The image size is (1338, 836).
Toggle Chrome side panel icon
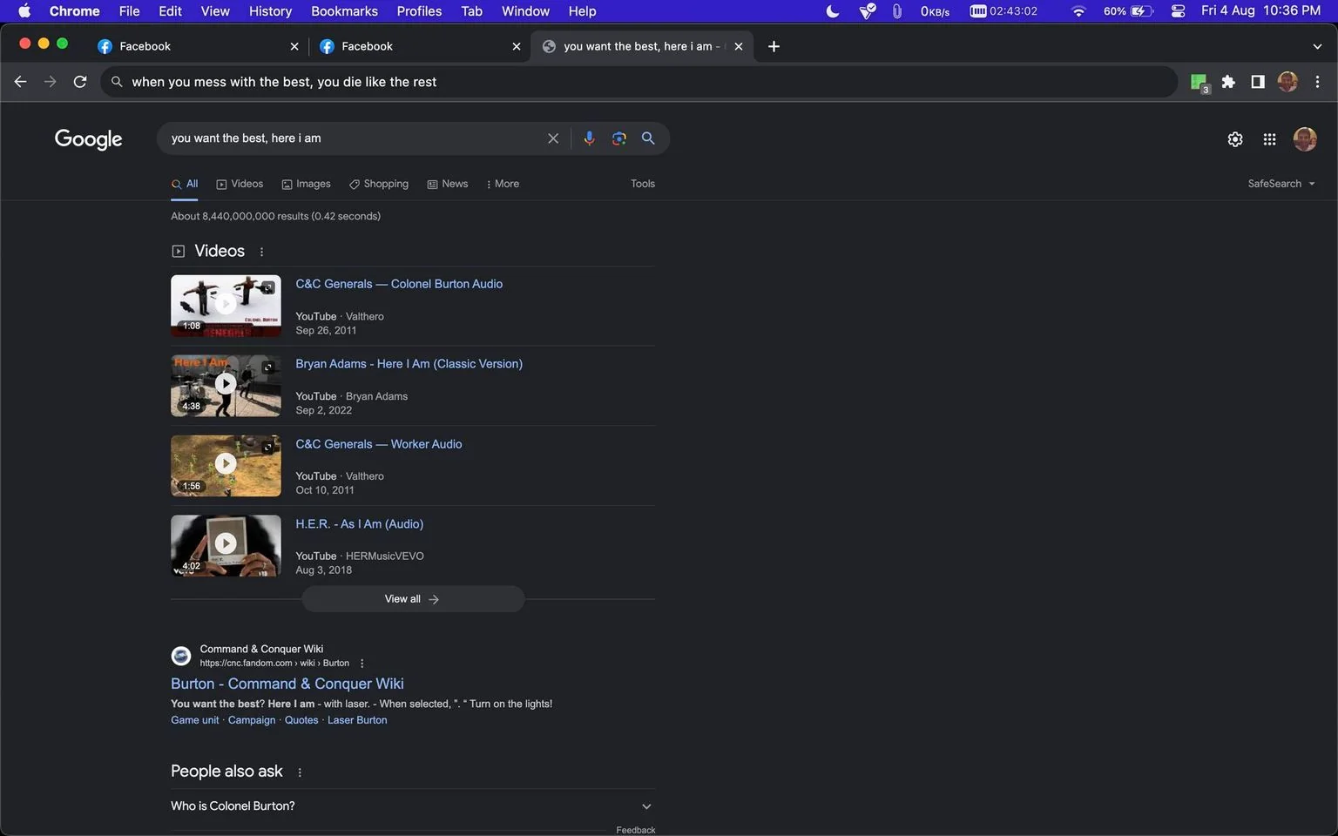(x=1257, y=82)
